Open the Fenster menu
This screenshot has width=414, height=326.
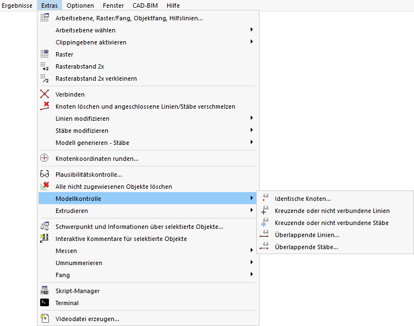(113, 5)
